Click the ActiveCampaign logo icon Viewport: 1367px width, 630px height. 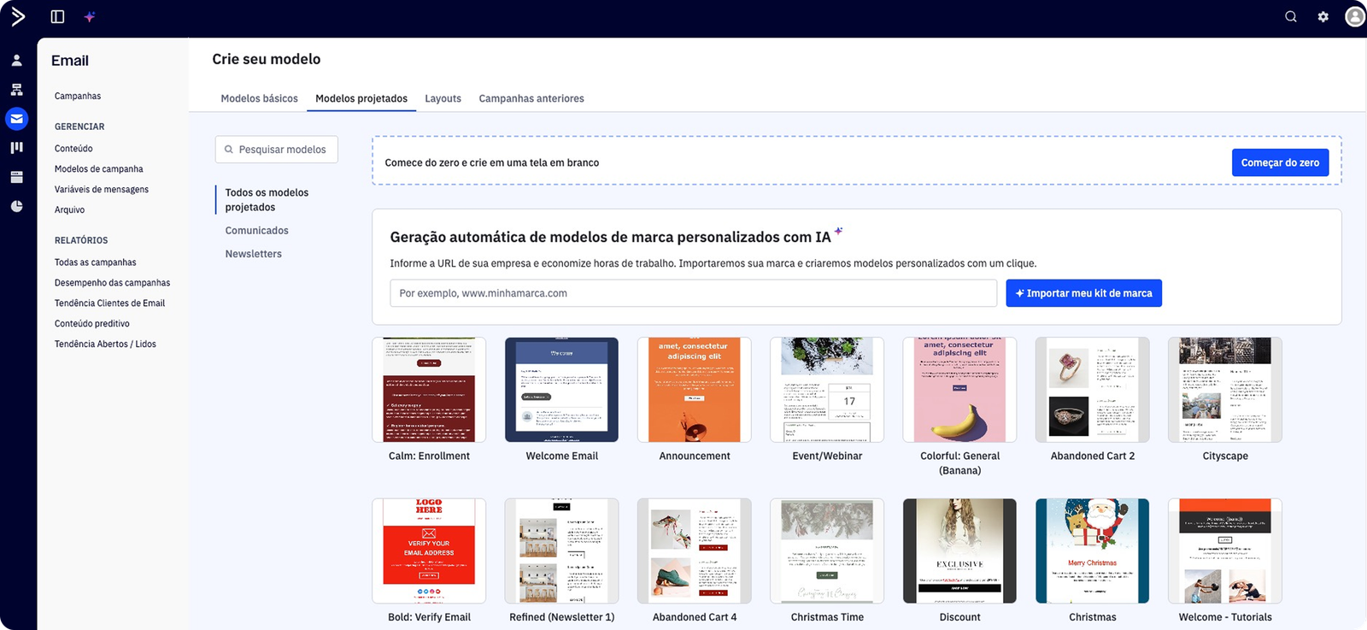[17, 16]
